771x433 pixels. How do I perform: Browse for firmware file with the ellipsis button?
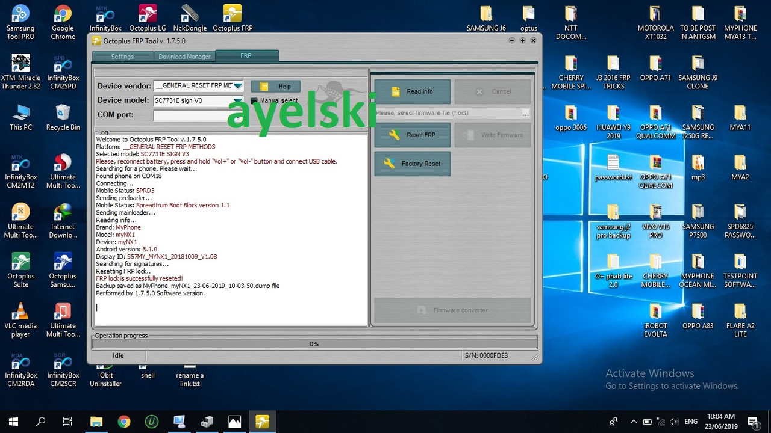pos(526,113)
